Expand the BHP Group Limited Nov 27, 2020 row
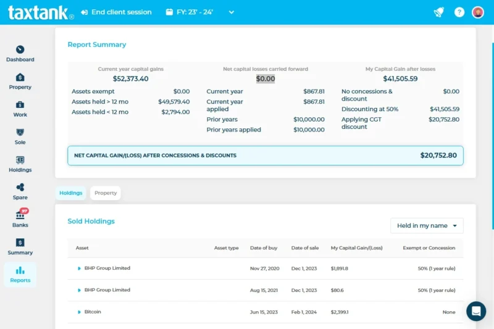Screen dimensions: 494x329 pyautogui.click(x=79, y=269)
